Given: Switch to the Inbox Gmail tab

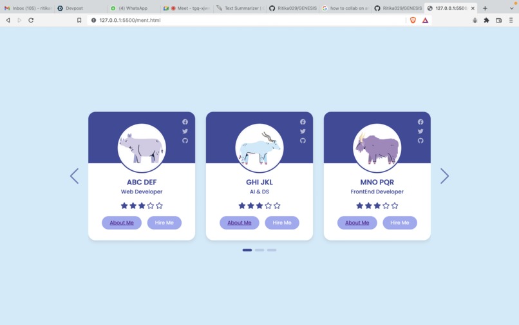Looking at the screenshot, I should [28, 8].
